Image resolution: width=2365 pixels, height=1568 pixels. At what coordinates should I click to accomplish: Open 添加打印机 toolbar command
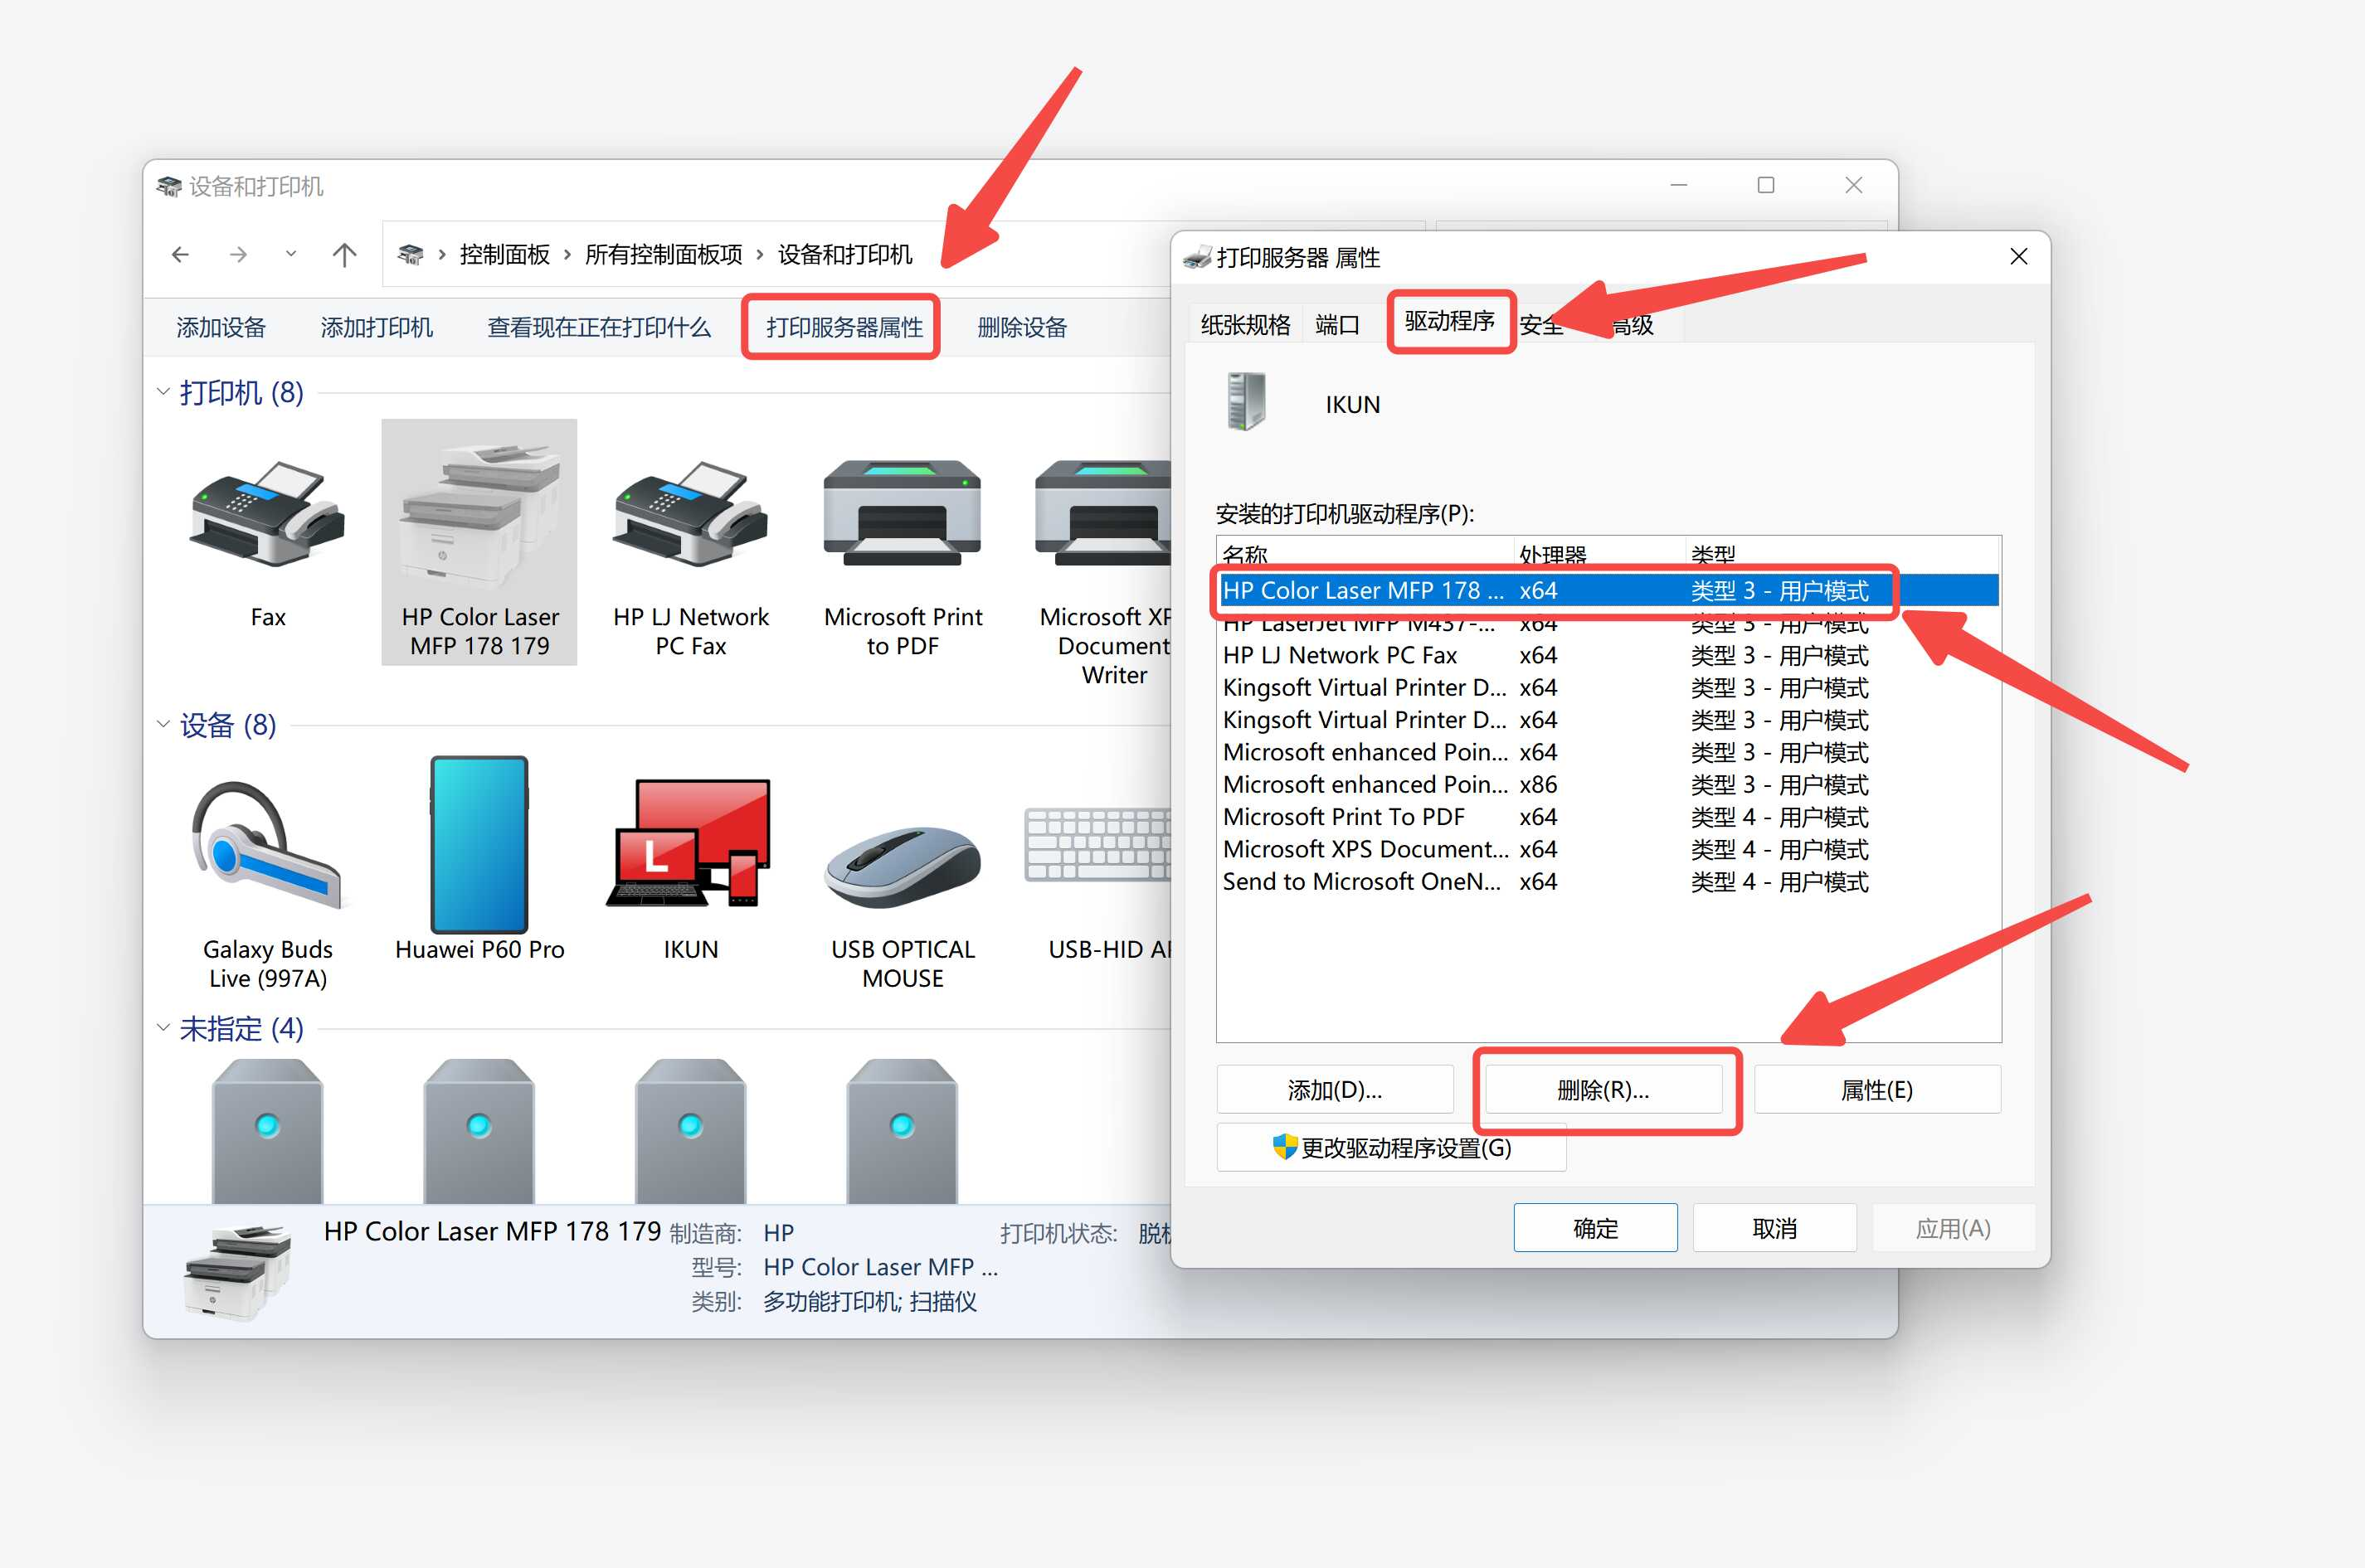[x=377, y=327]
